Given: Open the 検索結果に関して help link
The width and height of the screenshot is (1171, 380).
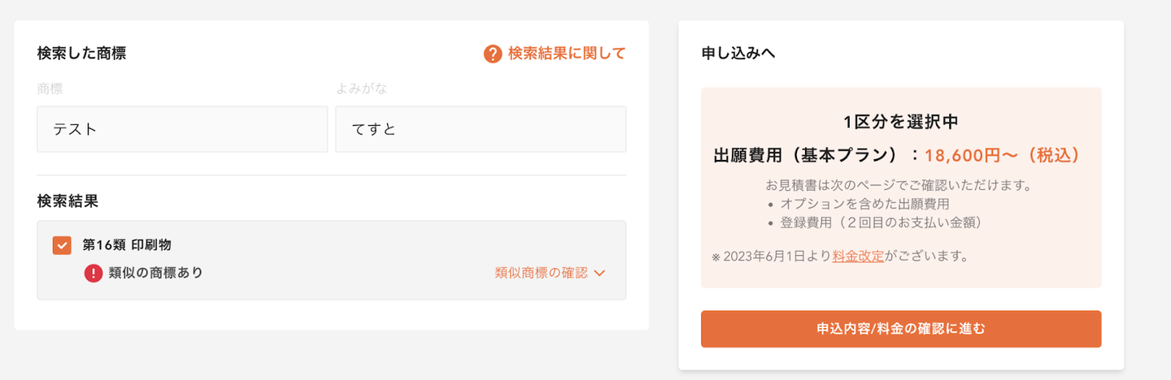Looking at the screenshot, I should point(567,54).
